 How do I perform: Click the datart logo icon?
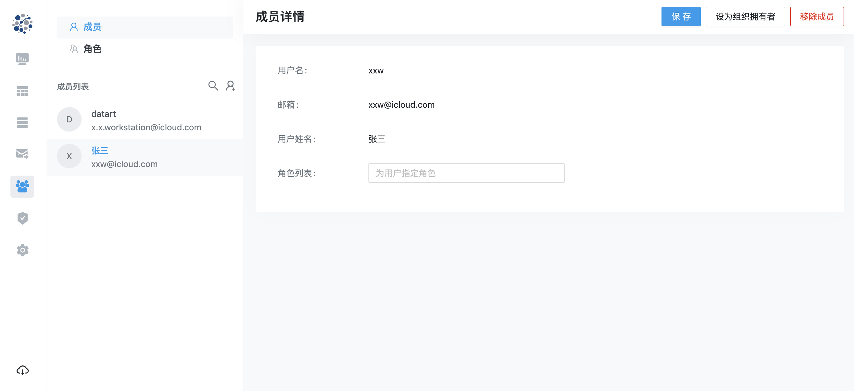[x=23, y=24]
